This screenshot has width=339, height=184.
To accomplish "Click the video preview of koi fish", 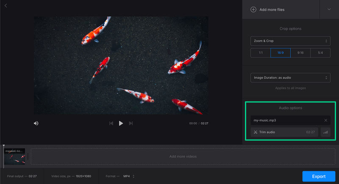I will 121,66.
